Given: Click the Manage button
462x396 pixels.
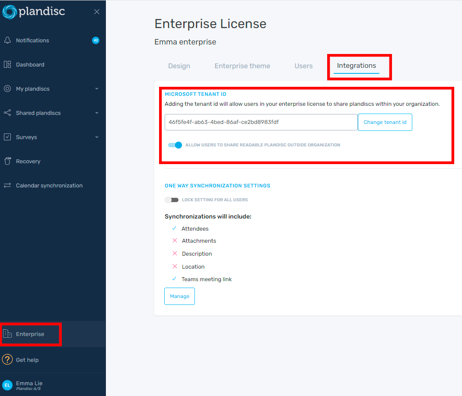Looking at the screenshot, I should pos(179,296).
